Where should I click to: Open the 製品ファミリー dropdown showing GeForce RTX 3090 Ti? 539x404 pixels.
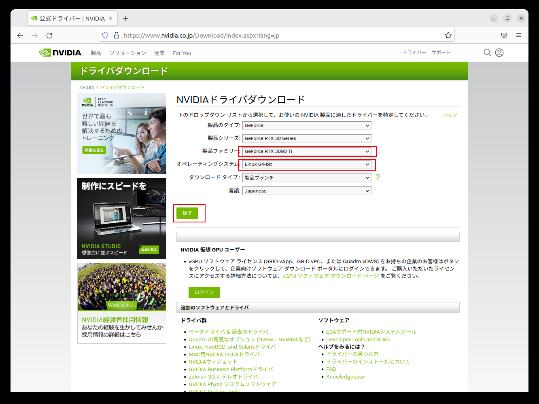click(307, 151)
